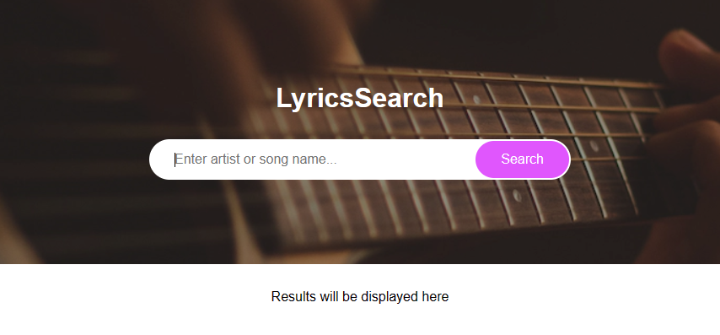The height and width of the screenshot is (335, 720).
Task: Click the fret dot inlay right of heading
Action: tap(476, 100)
